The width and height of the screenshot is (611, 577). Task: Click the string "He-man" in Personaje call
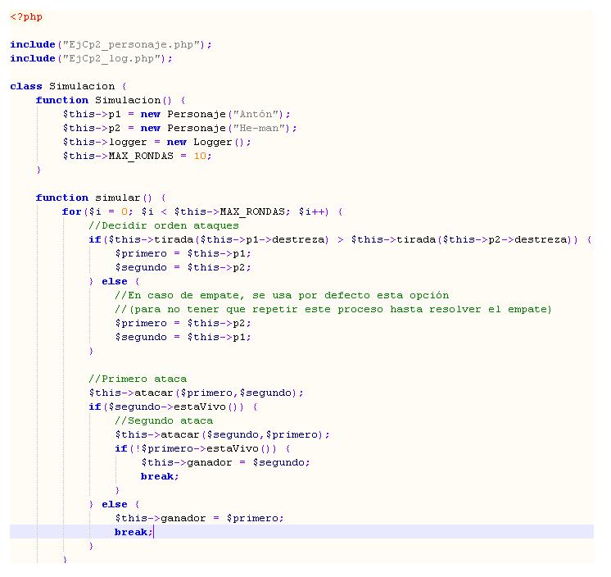click(x=261, y=128)
